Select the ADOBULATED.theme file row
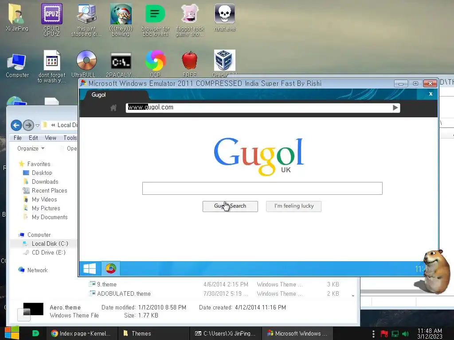 pos(214,294)
